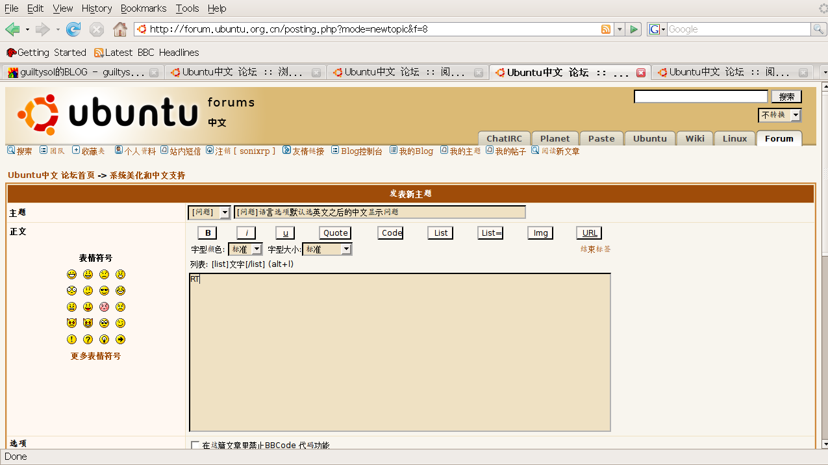Insert the winking smiley

click(120, 323)
